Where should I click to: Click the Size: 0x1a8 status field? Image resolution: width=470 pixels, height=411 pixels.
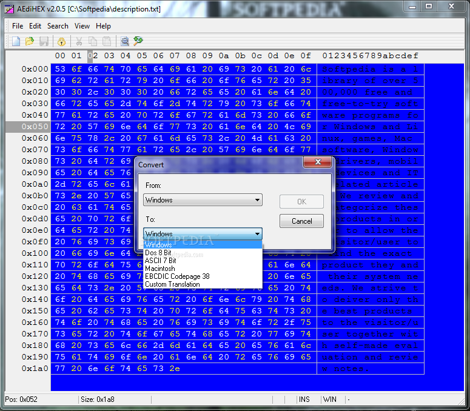[98, 399]
